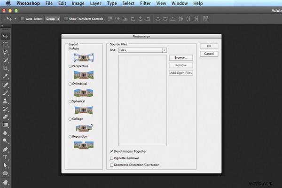Screen dimensions: 282x188
Task: Open the Filter menu
Action: (145, 3)
